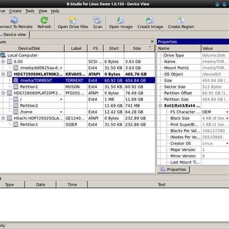Open the View menu
229x229 pixels.
pyautogui.click(x=43, y=11)
